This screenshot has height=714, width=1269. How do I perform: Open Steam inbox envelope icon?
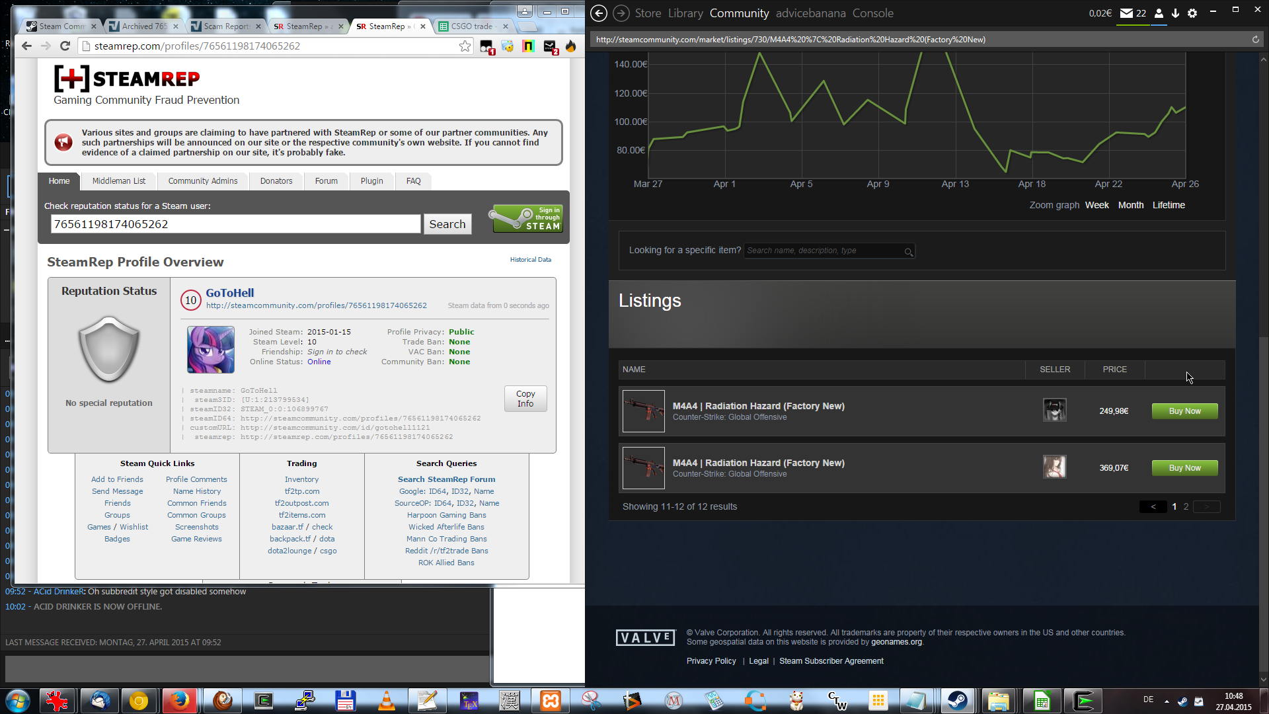click(1126, 13)
